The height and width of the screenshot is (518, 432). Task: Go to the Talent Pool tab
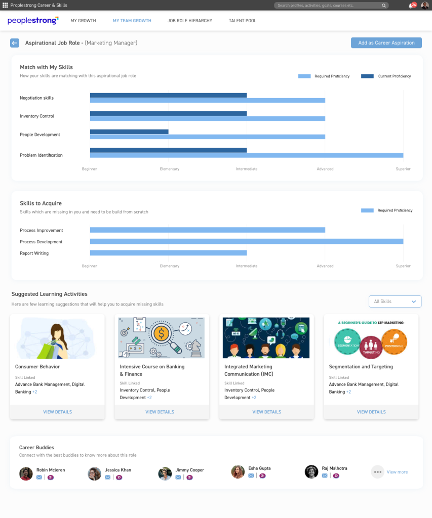point(243,21)
